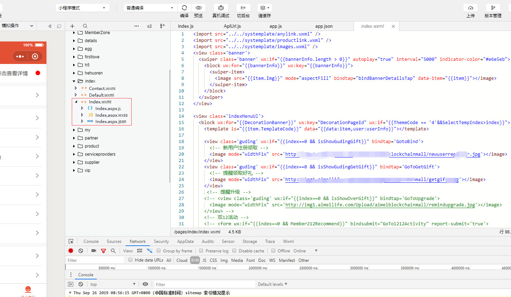The height and width of the screenshot is (297, 511).
Task: Toggle the Disable cache checkbox
Action: click(234, 251)
